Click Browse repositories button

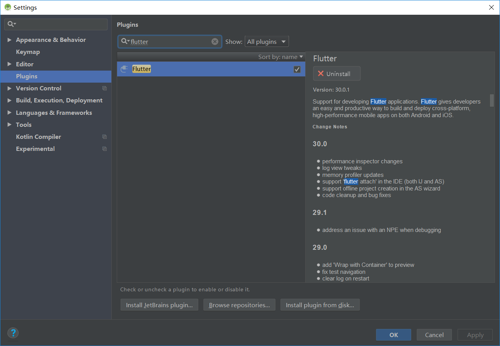coord(239,305)
